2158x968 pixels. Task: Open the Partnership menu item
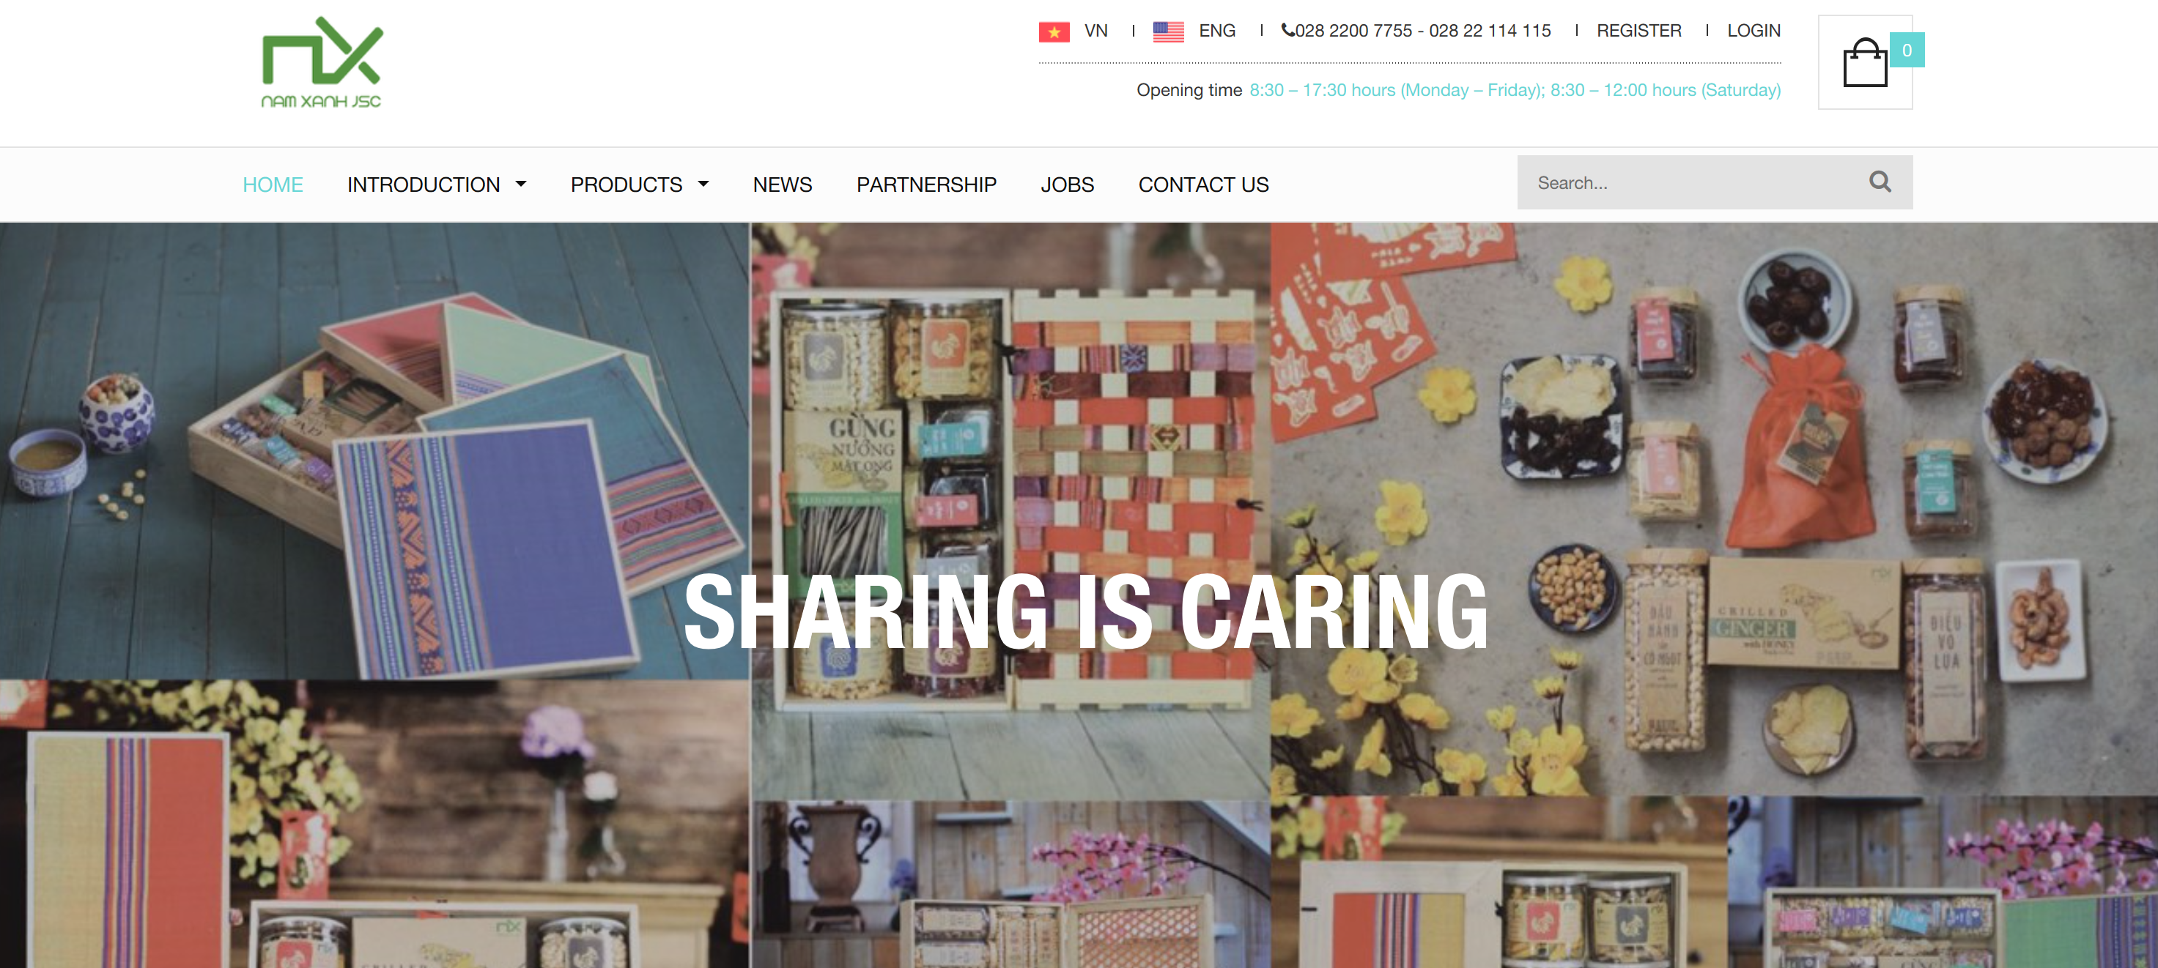tap(925, 185)
